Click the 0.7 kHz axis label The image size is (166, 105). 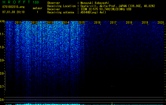pos(2,87)
